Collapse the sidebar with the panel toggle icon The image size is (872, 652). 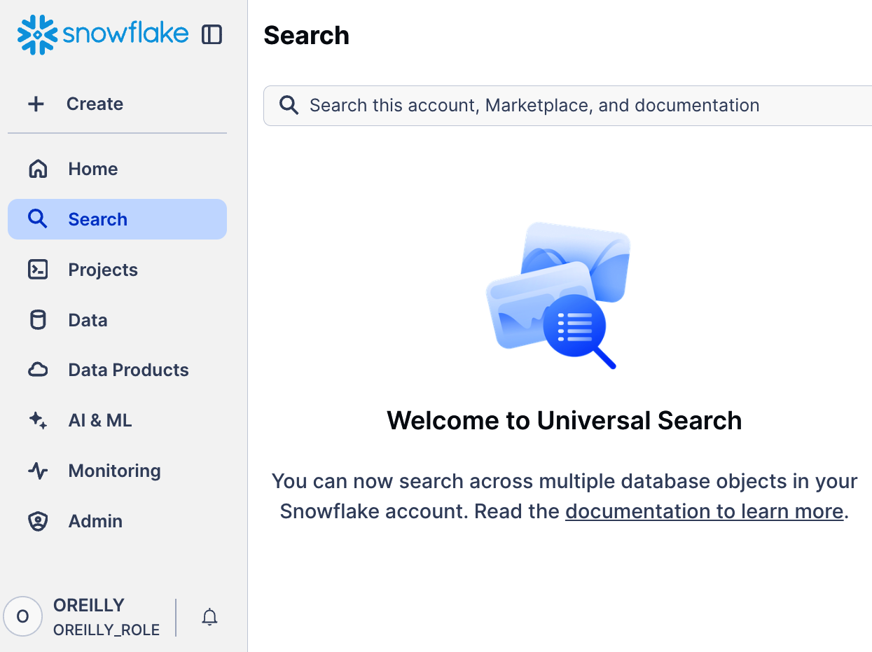[x=212, y=34]
